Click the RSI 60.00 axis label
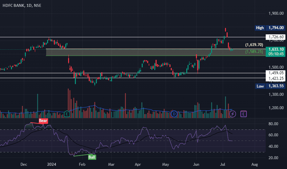 click(x=273, y=135)
